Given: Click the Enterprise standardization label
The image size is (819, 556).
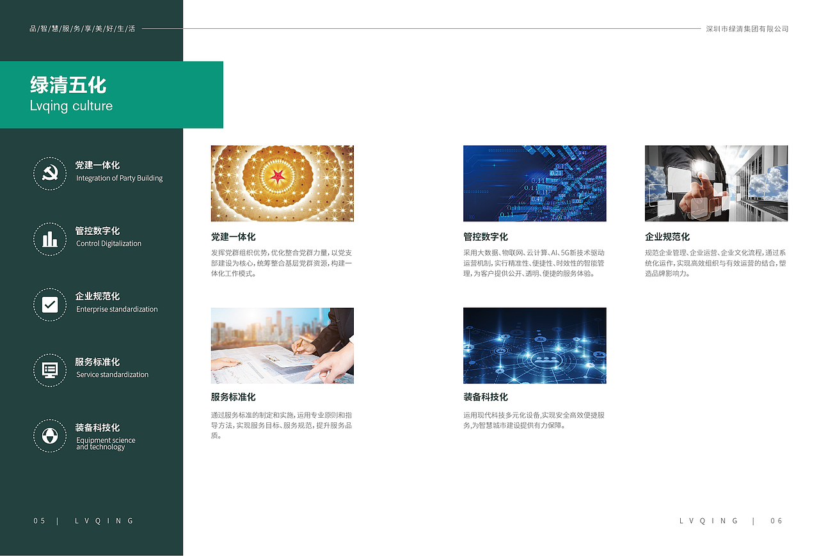Looking at the screenshot, I should 117,309.
